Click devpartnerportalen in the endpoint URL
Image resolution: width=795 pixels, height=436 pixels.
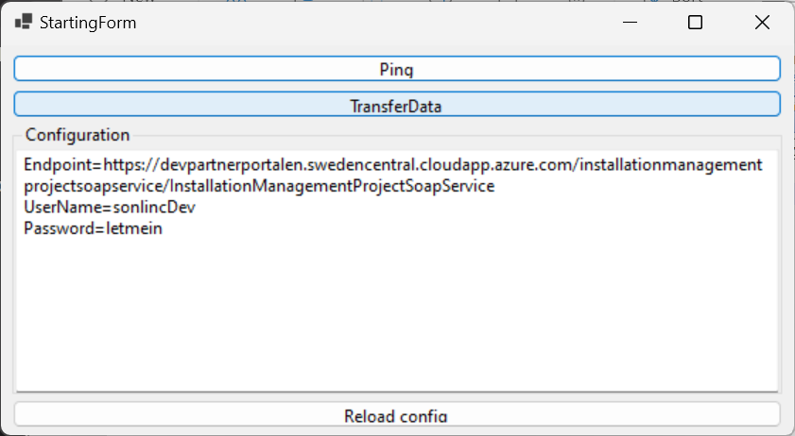tap(232, 165)
